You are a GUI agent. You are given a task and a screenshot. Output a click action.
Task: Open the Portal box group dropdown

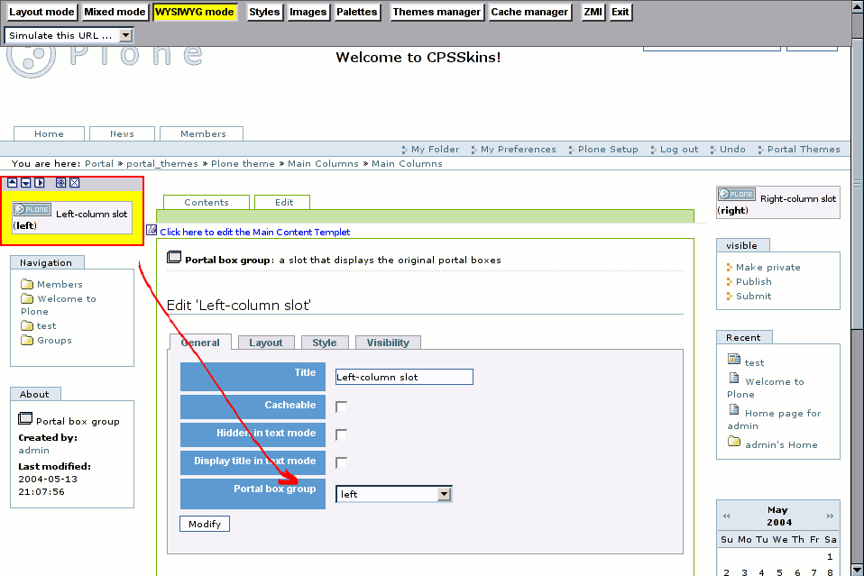click(394, 495)
